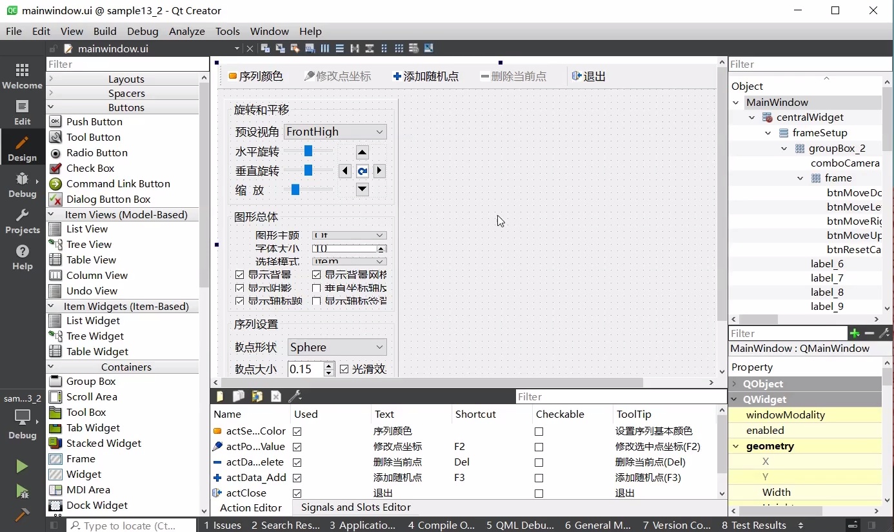Toggle Checkable box for actData_Add
894x532 pixels.
[x=539, y=478]
